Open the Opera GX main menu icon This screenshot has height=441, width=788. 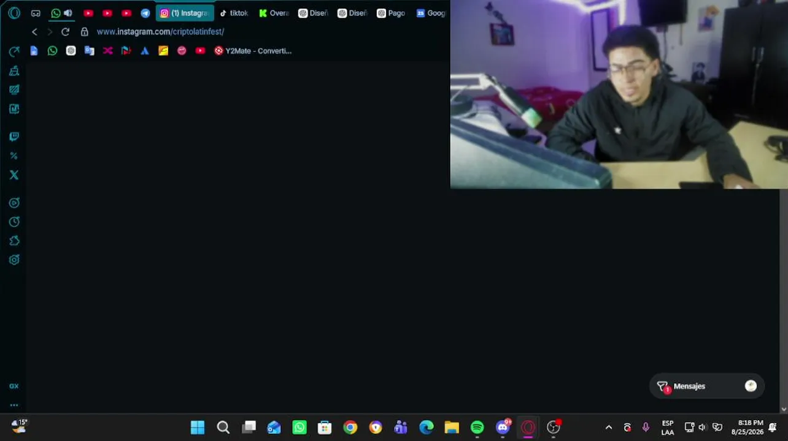pyautogui.click(x=14, y=13)
